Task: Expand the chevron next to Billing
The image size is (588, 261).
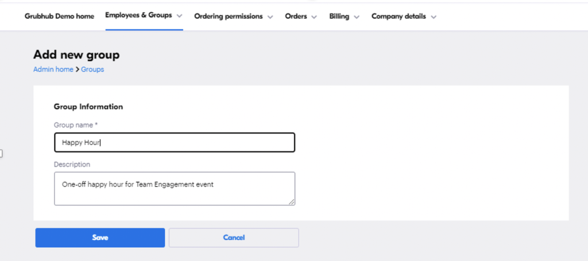Action: point(357,17)
